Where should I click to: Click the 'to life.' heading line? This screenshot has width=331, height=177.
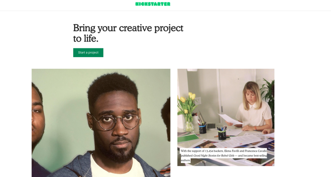click(86, 39)
